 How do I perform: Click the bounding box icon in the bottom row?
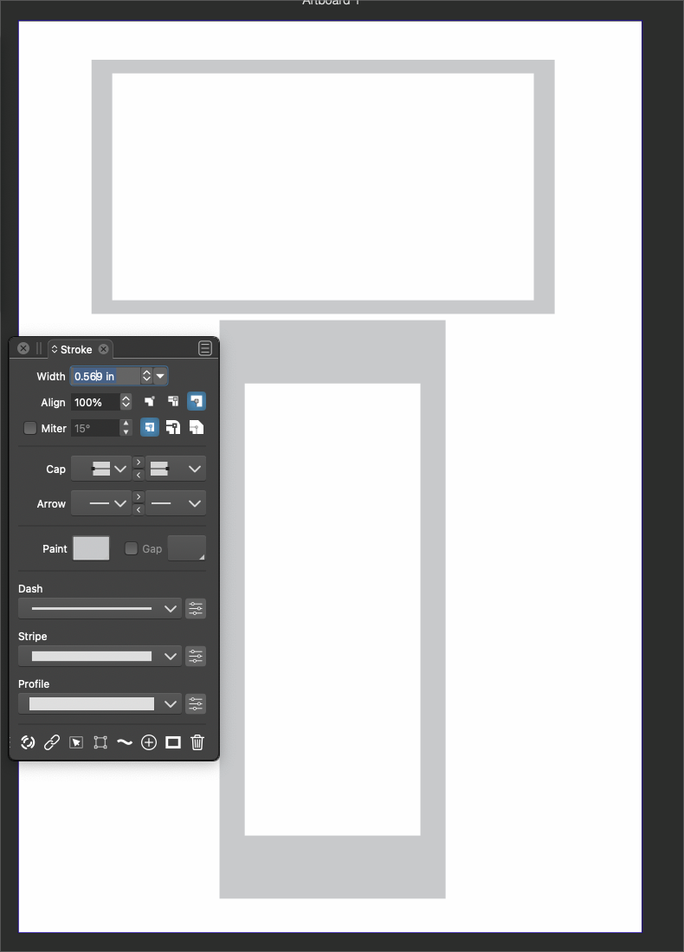(x=100, y=742)
